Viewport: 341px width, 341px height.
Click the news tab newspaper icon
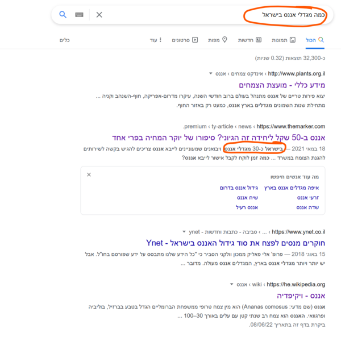click(259, 40)
